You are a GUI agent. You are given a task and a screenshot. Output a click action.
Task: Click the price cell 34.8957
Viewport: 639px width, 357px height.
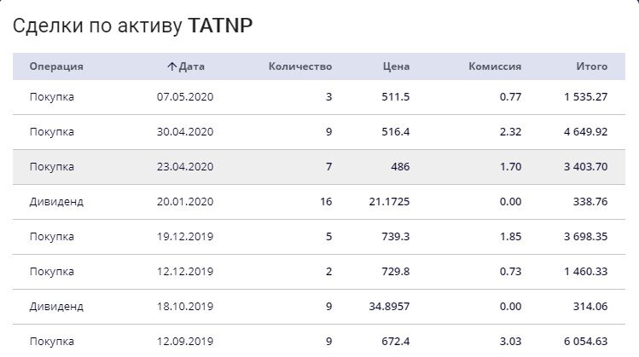pos(389,307)
